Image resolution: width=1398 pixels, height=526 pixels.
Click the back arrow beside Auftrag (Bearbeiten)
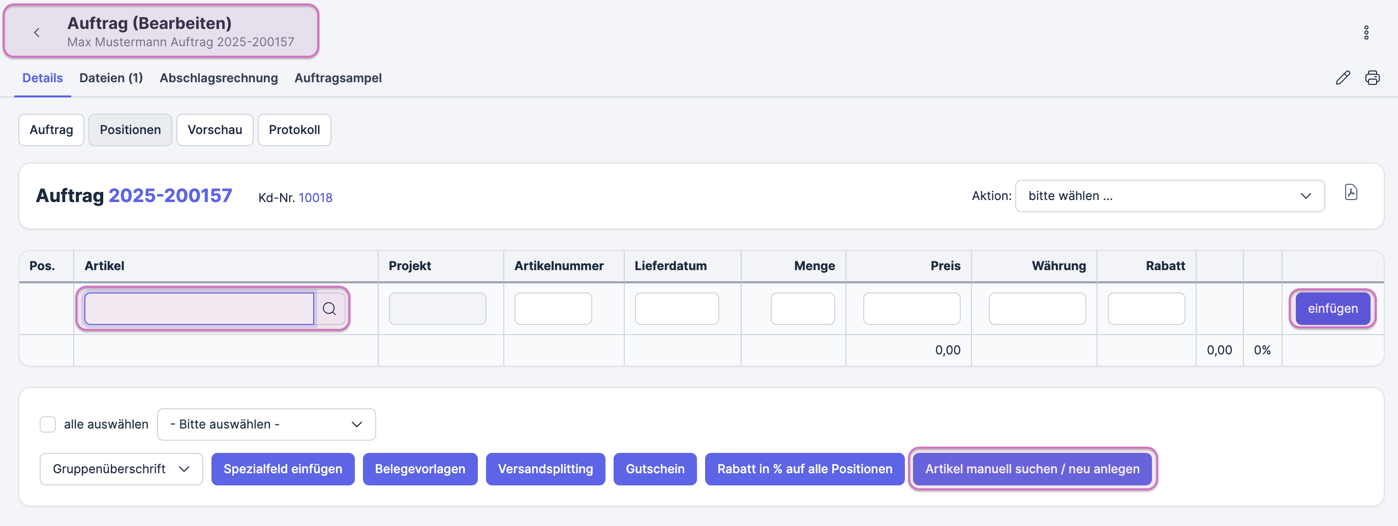pyautogui.click(x=37, y=32)
